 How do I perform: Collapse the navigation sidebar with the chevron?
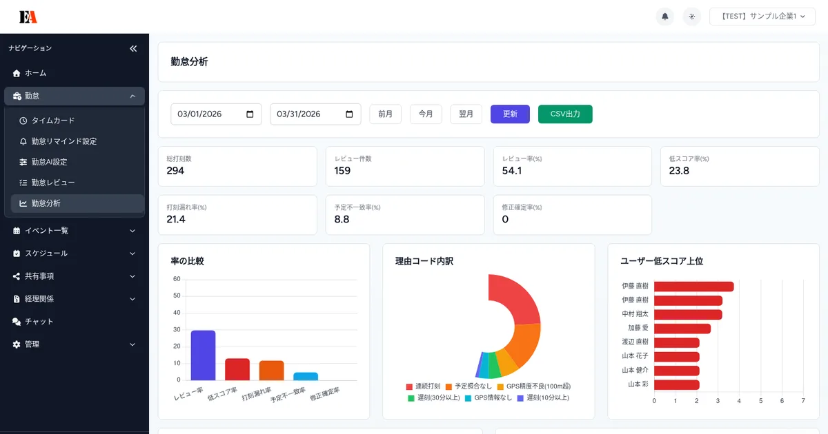pos(133,48)
